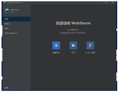This screenshot has height=94, width=119.
Task: Minimize the WebStorm welcome window
Action: coord(99,3)
